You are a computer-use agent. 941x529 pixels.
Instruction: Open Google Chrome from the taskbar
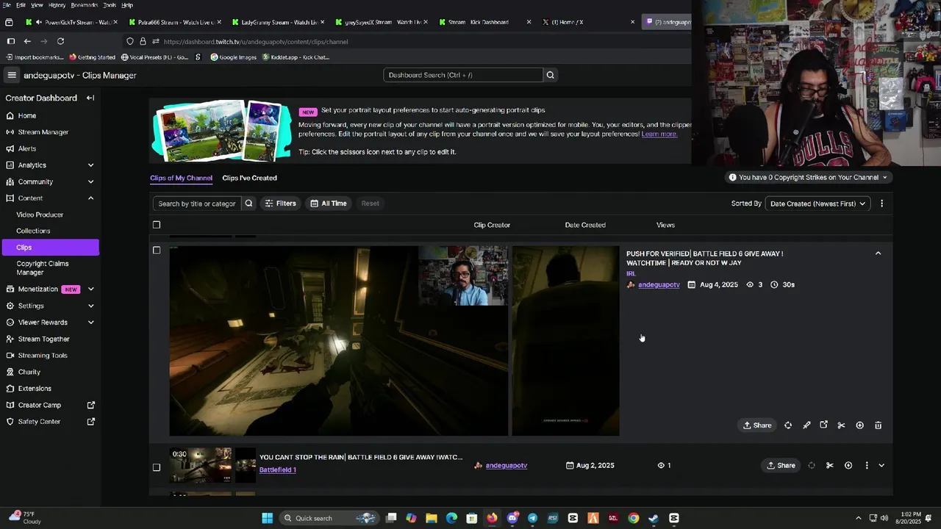(634, 518)
